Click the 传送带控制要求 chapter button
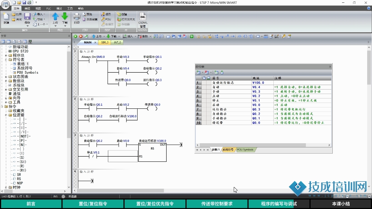 tap(217, 204)
